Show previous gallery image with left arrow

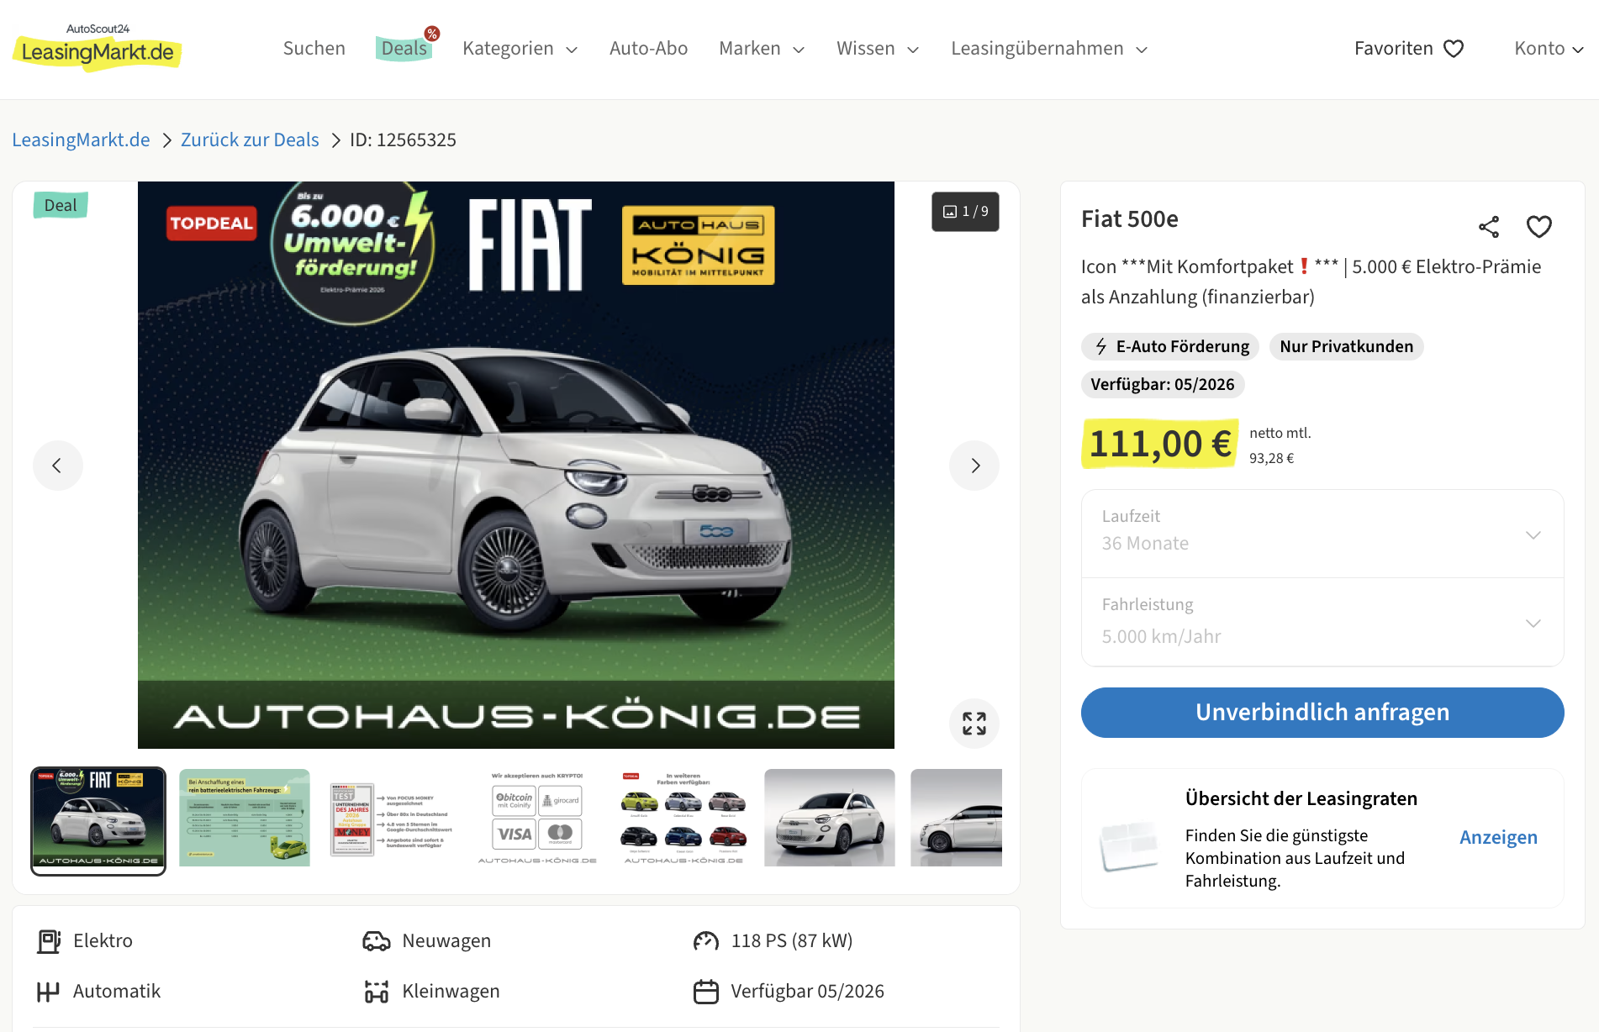[58, 466]
